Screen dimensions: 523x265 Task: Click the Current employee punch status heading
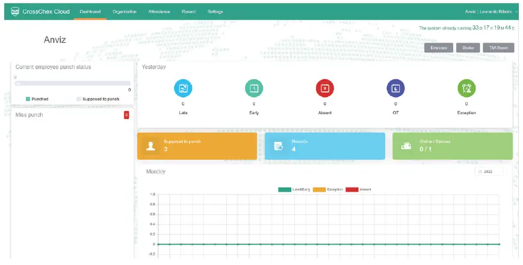tap(53, 67)
